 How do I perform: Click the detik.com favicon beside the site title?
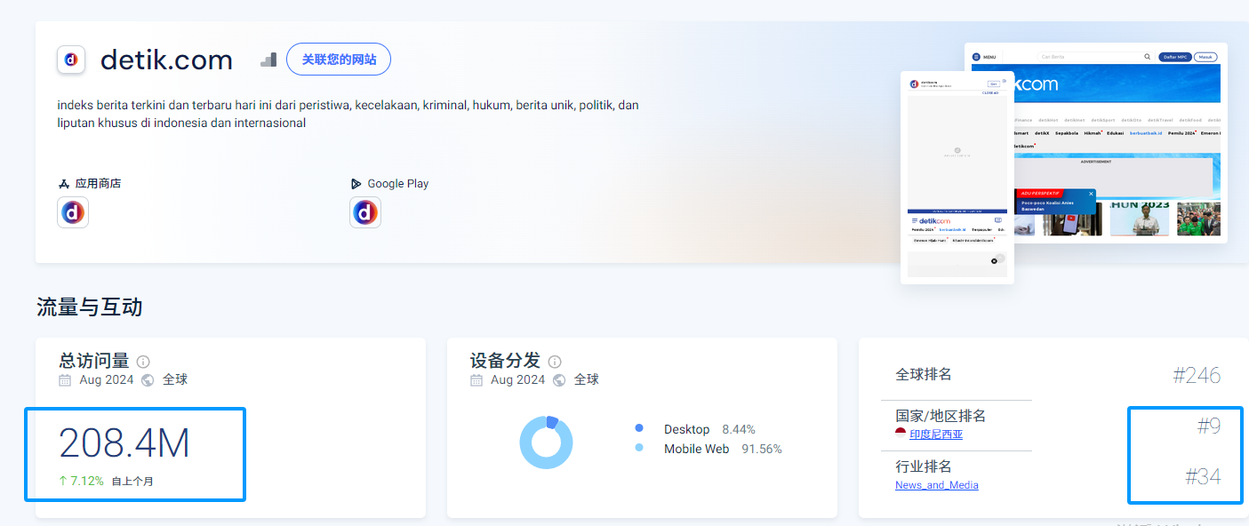[x=71, y=60]
